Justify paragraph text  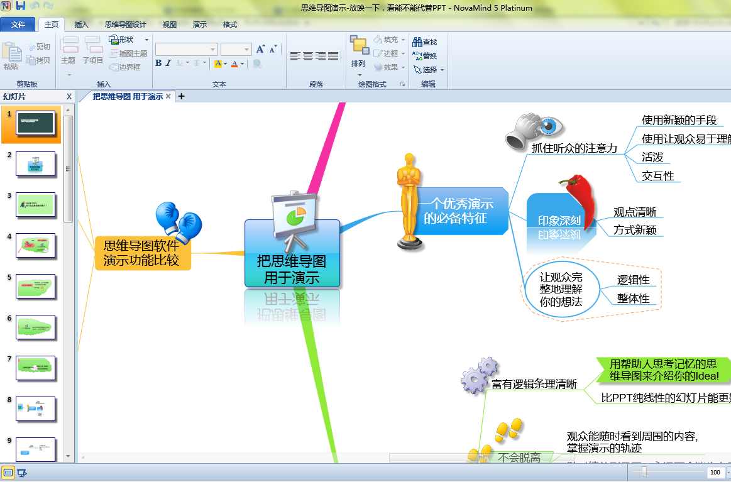(x=333, y=57)
